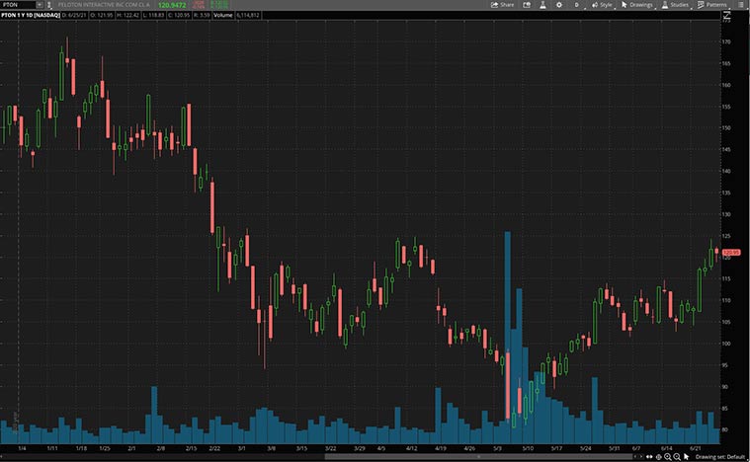Click the Open value 121.95 in data bar
This screenshot has height=462, width=750.
point(102,15)
